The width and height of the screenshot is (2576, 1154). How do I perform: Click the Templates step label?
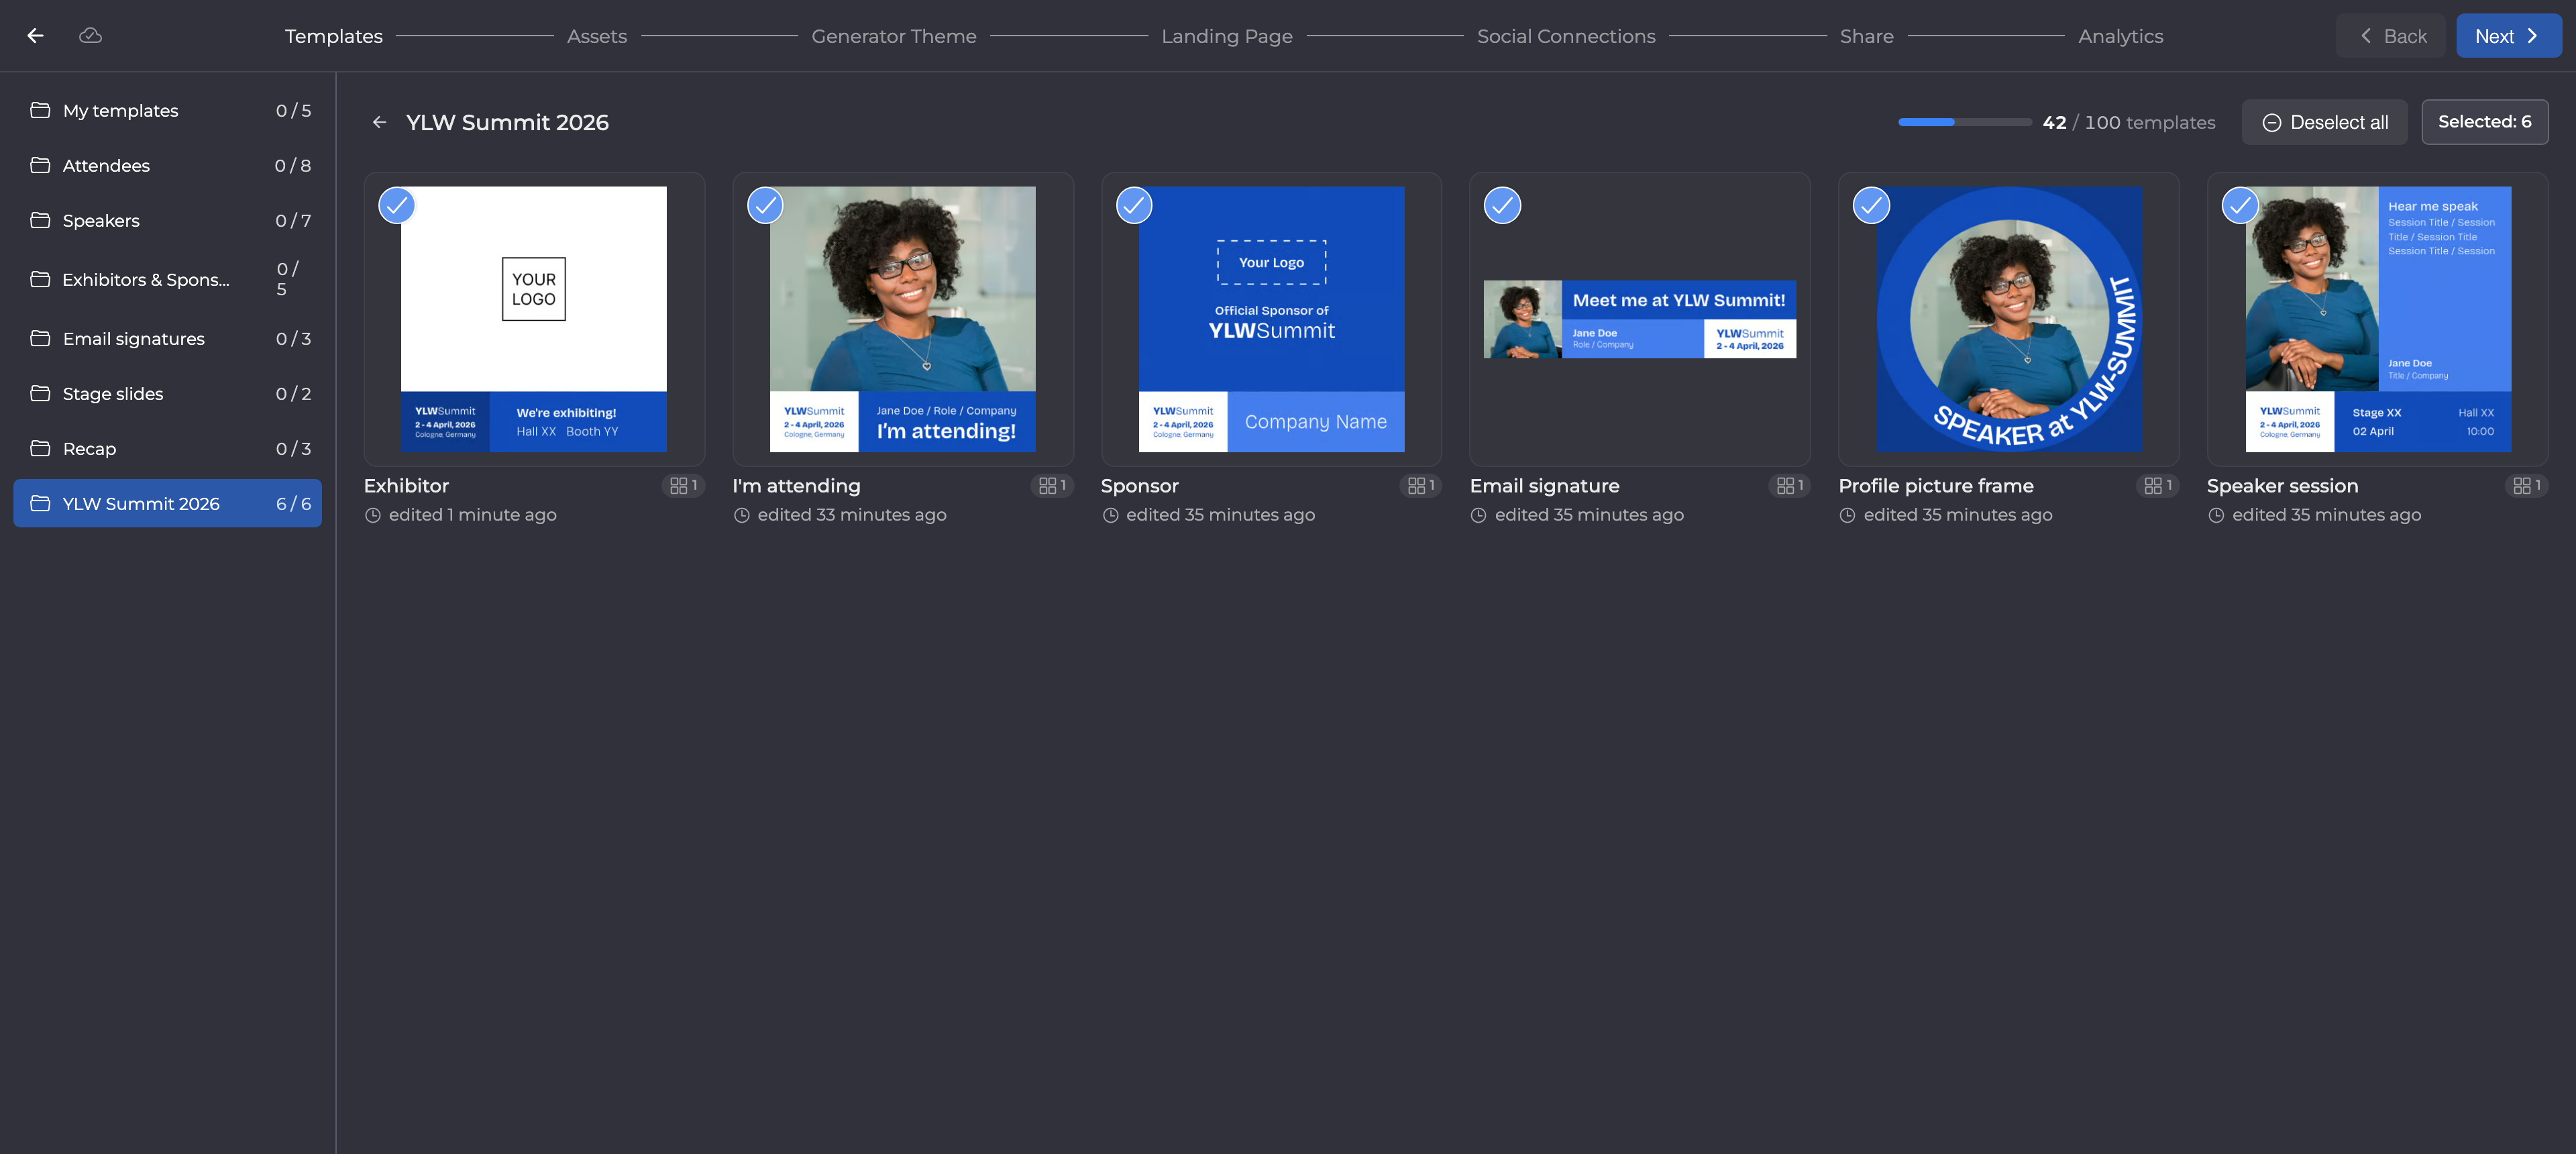[334, 36]
